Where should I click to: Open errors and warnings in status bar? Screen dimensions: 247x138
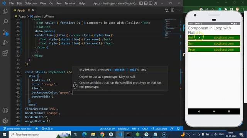click(47, 129)
